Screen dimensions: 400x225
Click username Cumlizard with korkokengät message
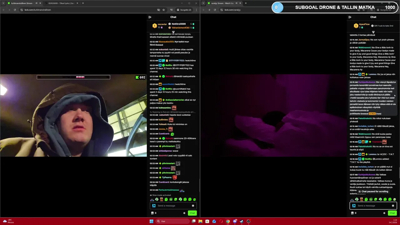(164, 182)
